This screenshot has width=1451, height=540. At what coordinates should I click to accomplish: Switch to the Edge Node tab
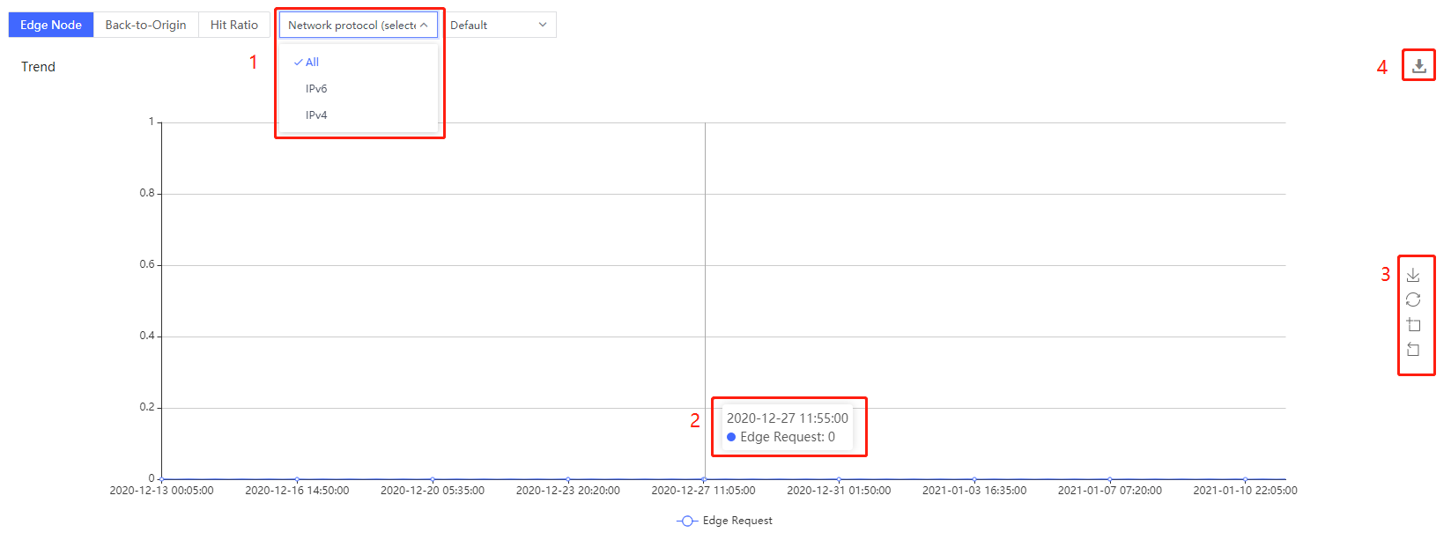pos(51,26)
